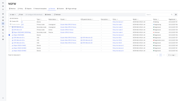Open the highlighted NGFW sidebar icon

coord(3,23)
